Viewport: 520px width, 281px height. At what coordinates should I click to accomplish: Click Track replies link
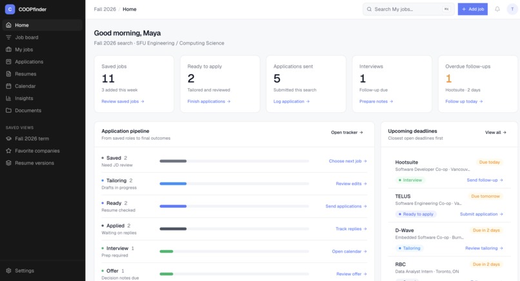pos(351,229)
